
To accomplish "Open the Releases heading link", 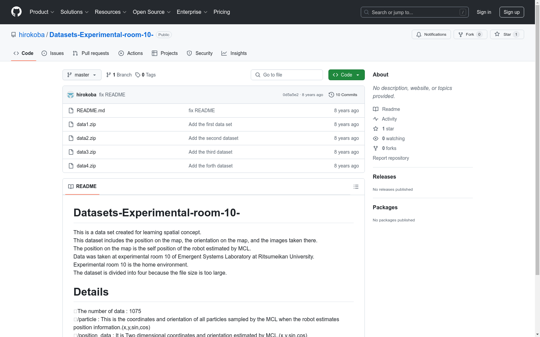I will coord(384,177).
